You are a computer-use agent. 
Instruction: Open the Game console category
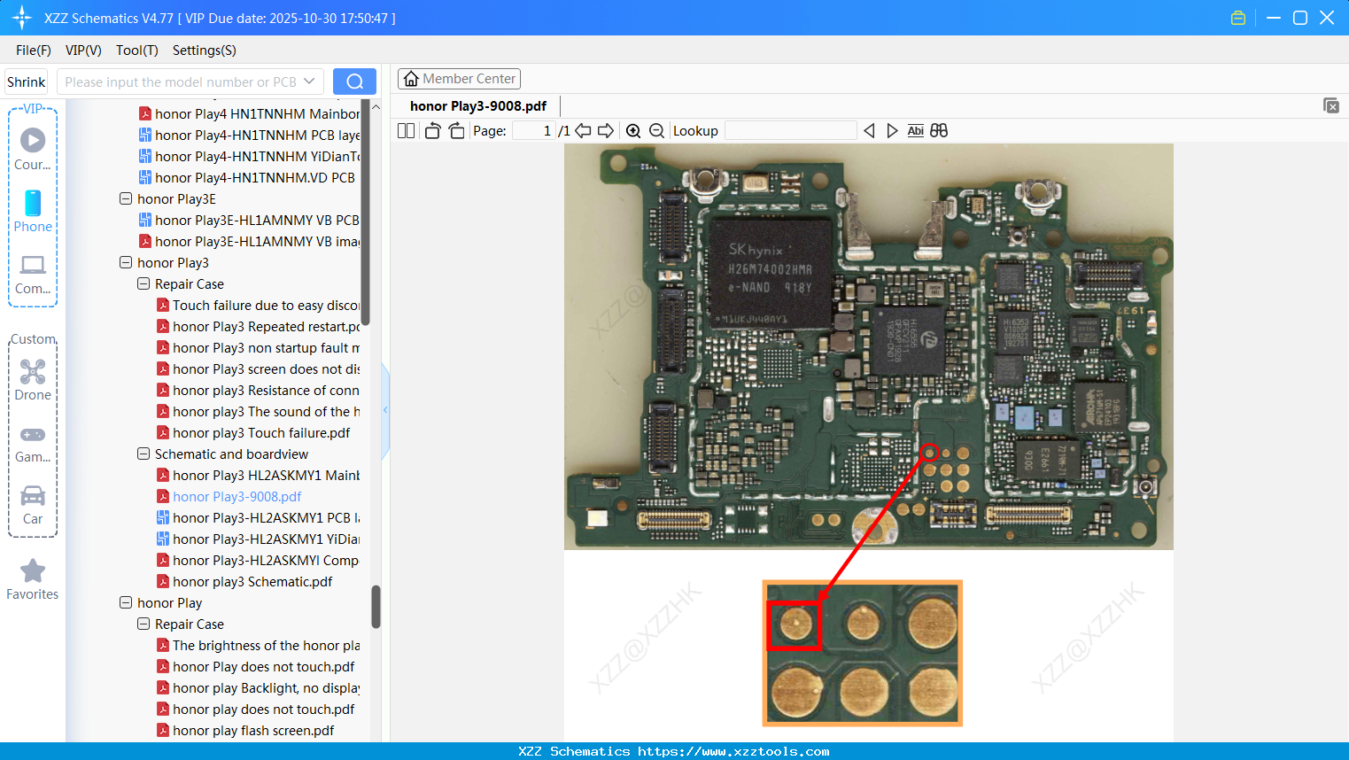(x=33, y=444)
